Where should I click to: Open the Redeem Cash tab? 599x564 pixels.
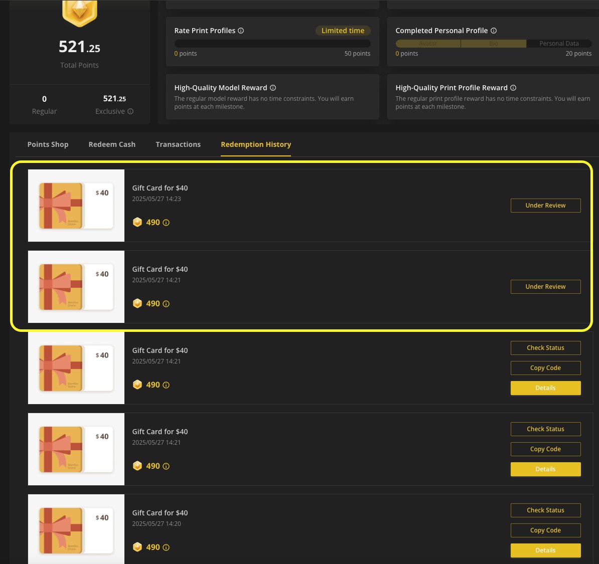coord(112,144)
